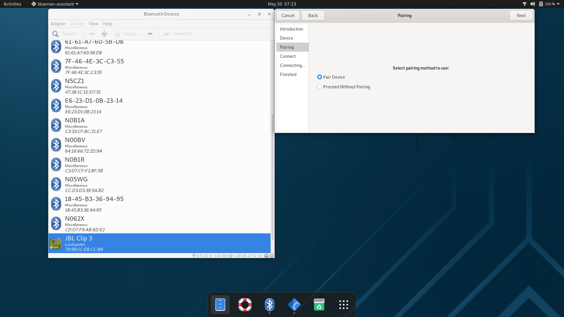Select the N0B1R device row
The height and width of the screenshot is (317, 564).
[159, 164]
